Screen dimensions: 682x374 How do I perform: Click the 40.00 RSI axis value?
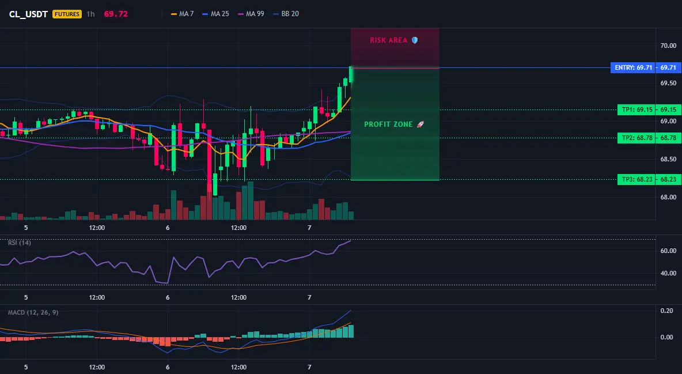[668, 273]
